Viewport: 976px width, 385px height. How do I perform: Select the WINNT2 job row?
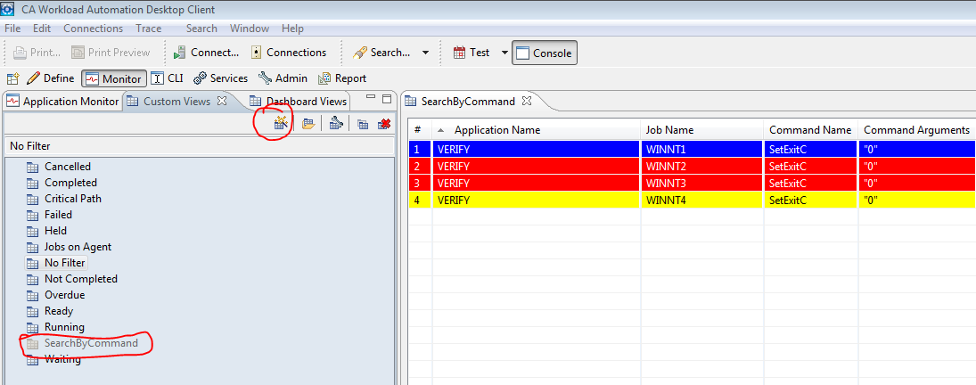pos(692,166)
